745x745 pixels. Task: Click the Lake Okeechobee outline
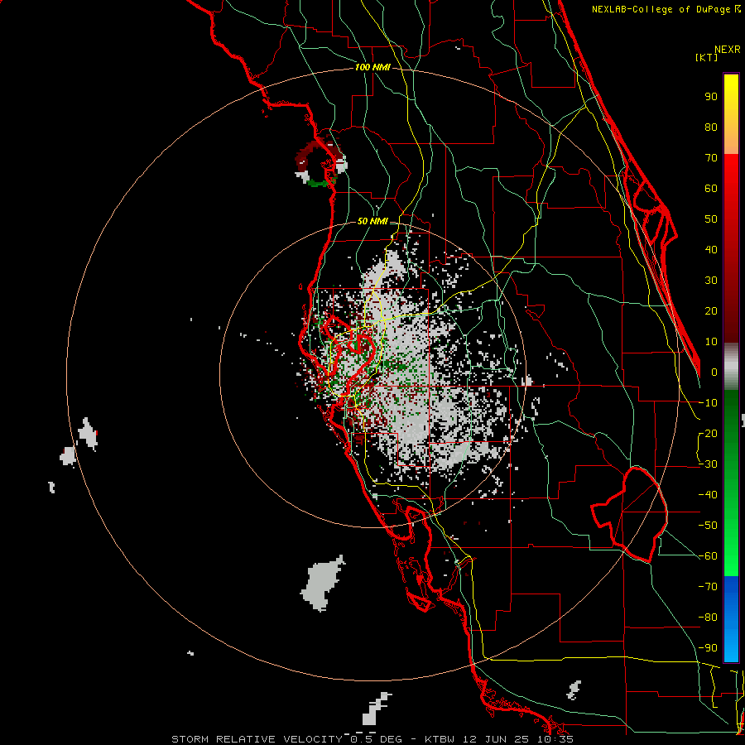coord(630,514)
